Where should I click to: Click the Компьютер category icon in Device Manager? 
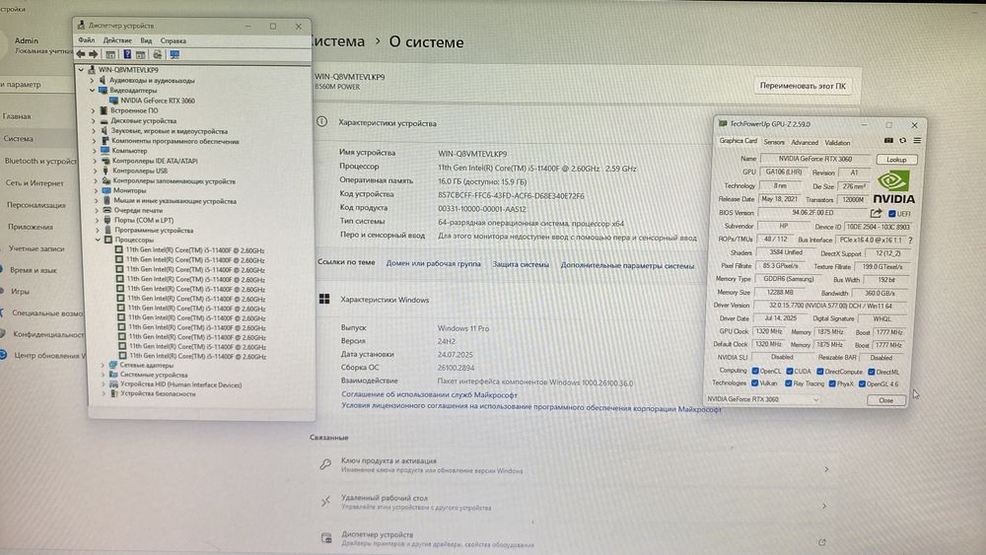[106, 151]
